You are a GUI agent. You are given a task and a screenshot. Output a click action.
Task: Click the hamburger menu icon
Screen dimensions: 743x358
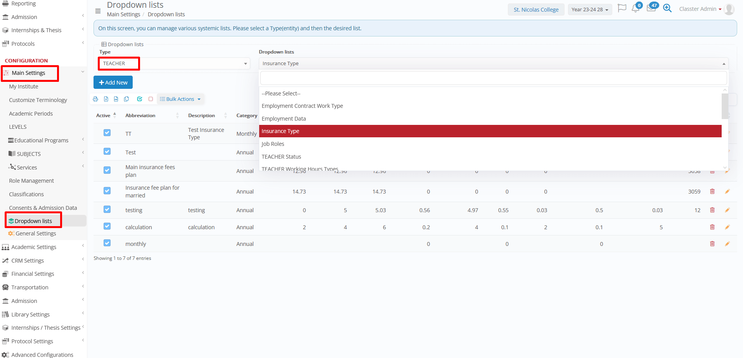point(98,11)
